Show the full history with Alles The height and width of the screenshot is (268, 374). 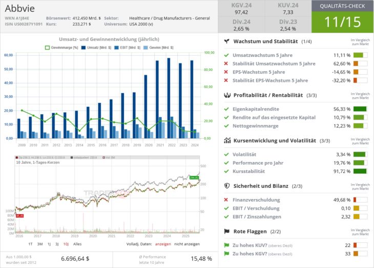(77, 244)
